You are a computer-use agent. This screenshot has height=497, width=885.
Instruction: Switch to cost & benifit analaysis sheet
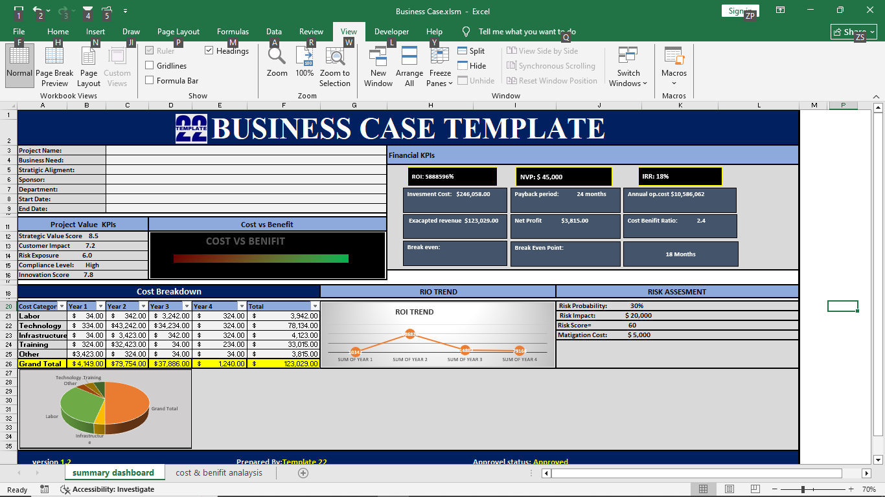219,473
